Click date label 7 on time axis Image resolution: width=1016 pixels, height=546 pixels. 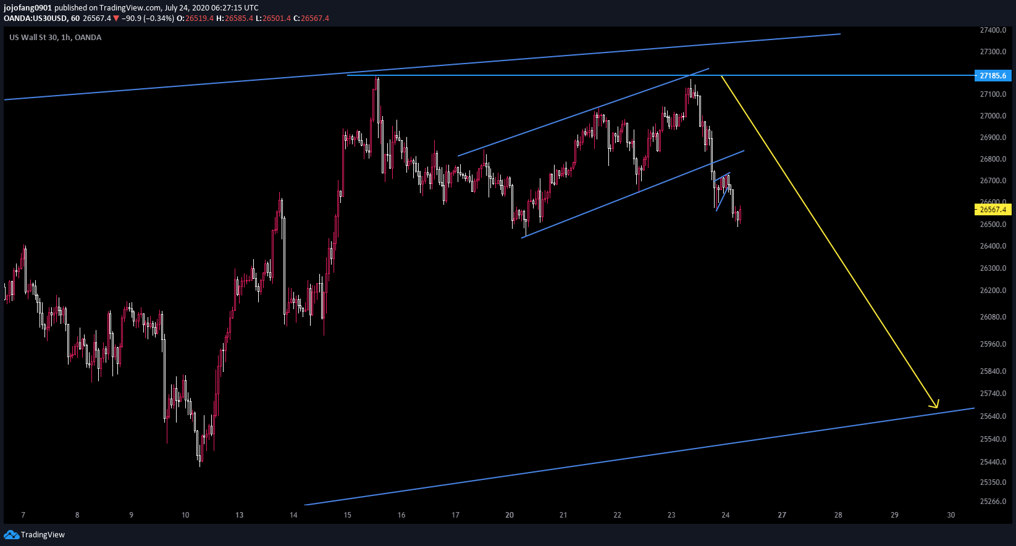coord(23,515)
